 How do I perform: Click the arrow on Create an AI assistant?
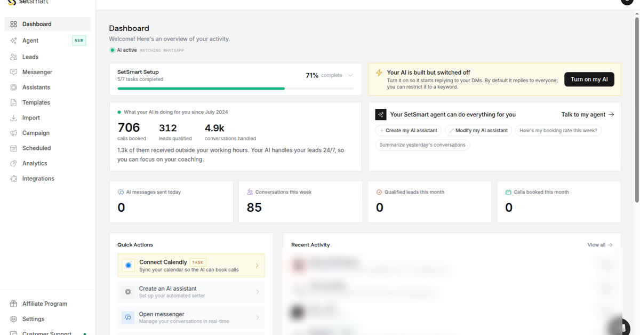coord(257,292)
